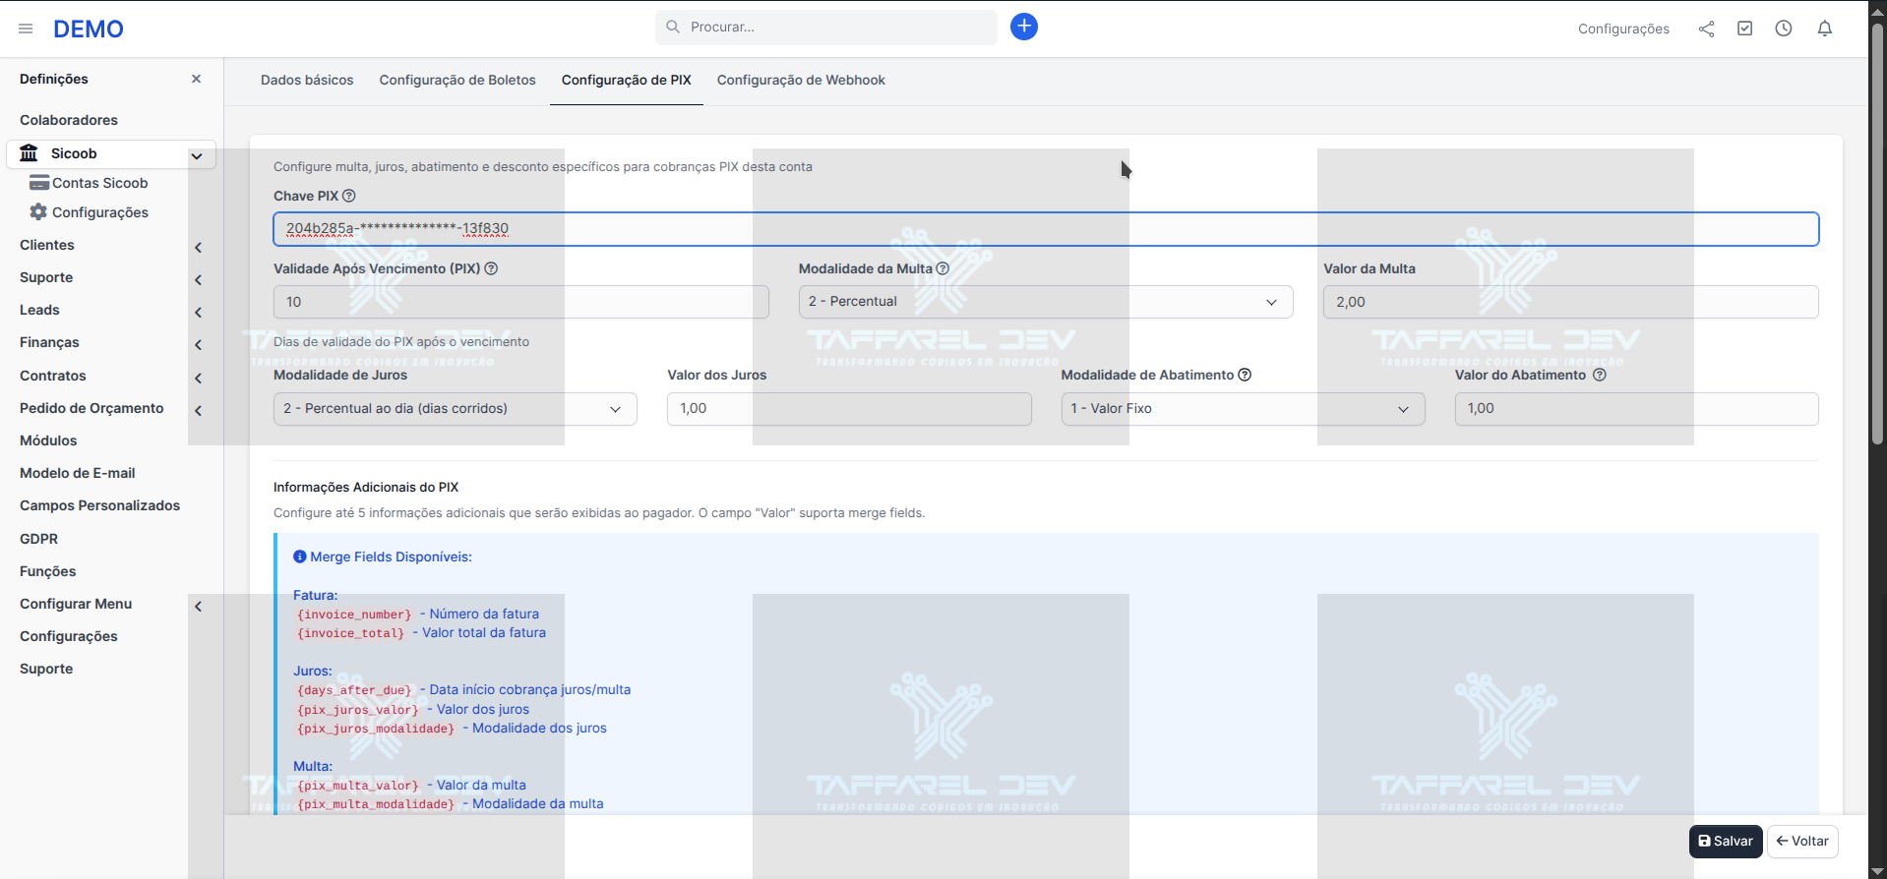This screenshot has width=1887, height=879.
Task: Switch to Configuração de Webhook tab
Action: click(800, 81)
